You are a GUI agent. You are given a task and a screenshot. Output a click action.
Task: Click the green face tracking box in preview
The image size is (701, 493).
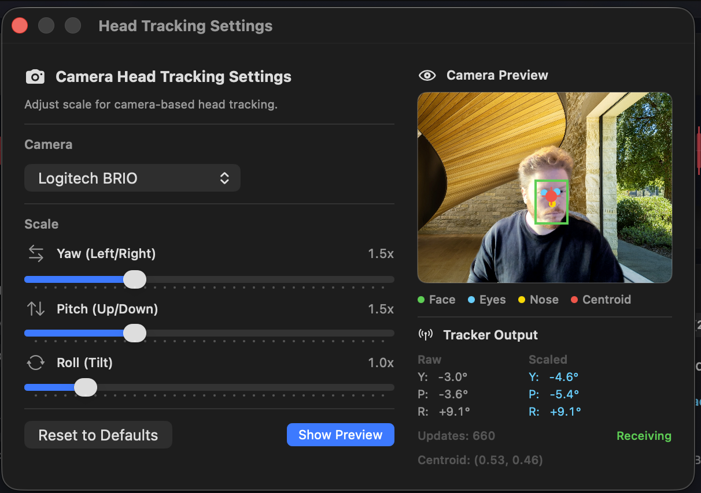(551, 202)
